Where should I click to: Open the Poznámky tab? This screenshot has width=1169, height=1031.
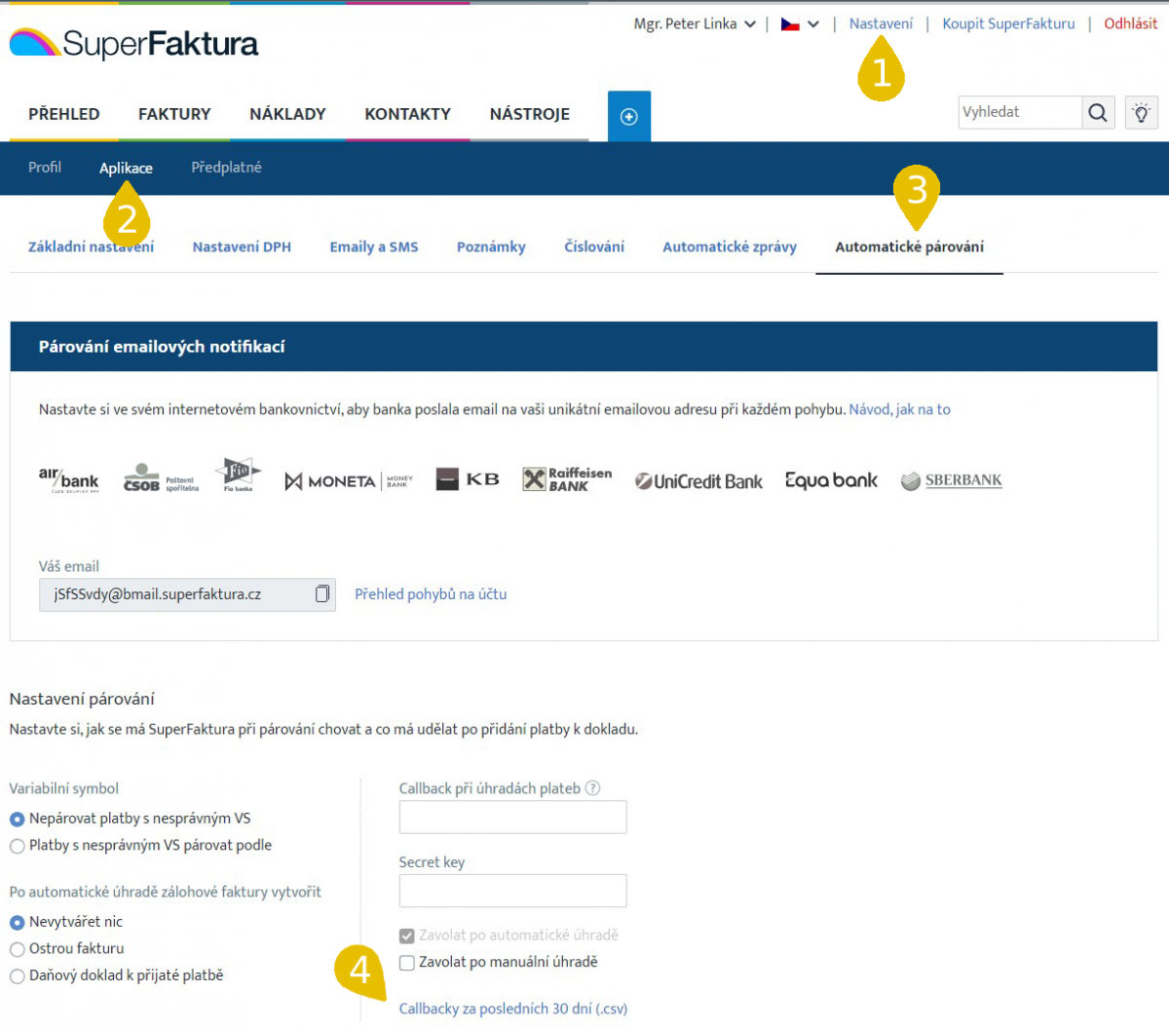pos(491,248)
